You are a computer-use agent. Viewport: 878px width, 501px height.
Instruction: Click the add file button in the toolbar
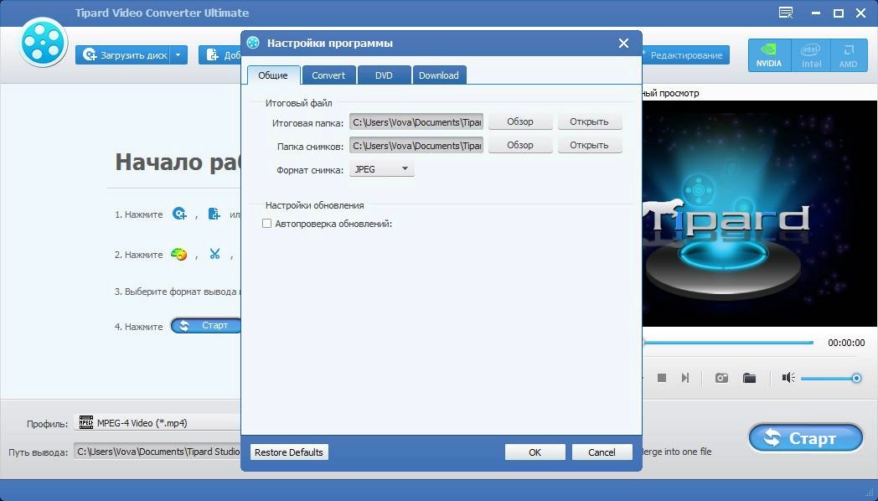(x=220, y=54)
